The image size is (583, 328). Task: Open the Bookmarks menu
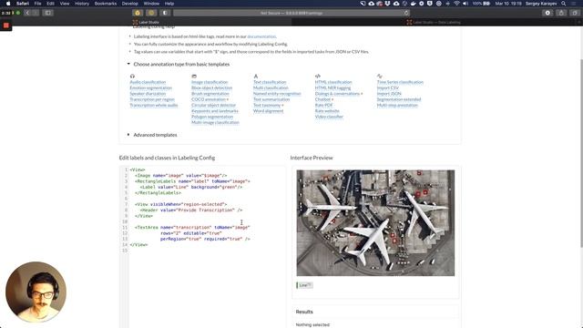pyautogui.click(x=106, y=4)
